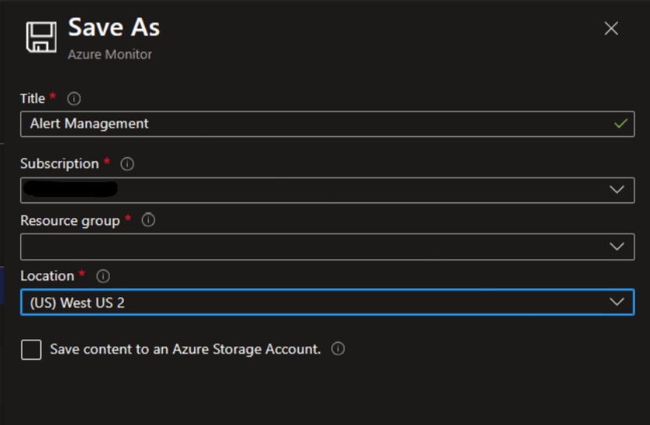This screenshot has height=425, width=650.
Task: Enable Save content to an Azure Storage Account
Action: click(31, 350)
